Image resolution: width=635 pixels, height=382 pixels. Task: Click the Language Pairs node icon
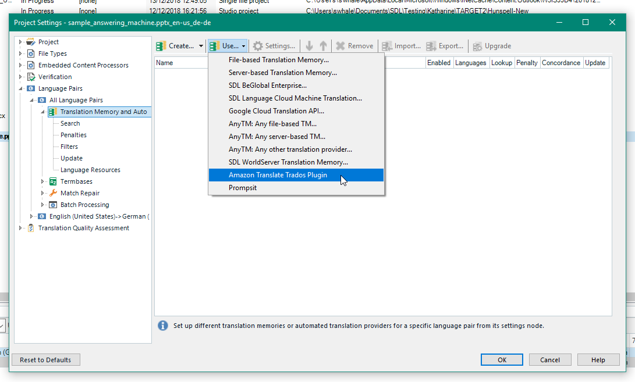pos(31,88)
